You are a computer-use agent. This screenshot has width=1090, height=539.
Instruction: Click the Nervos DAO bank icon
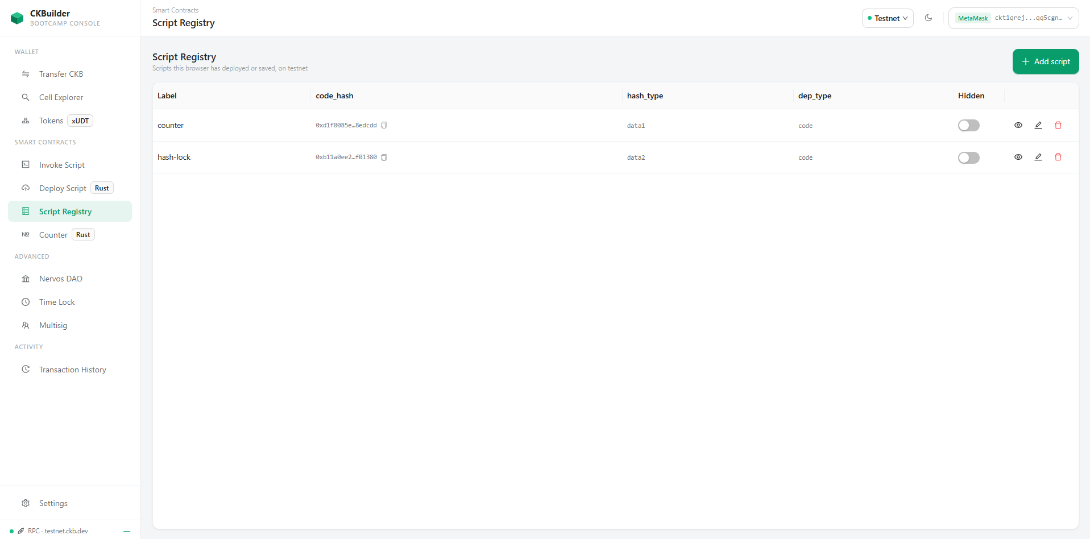26,279
